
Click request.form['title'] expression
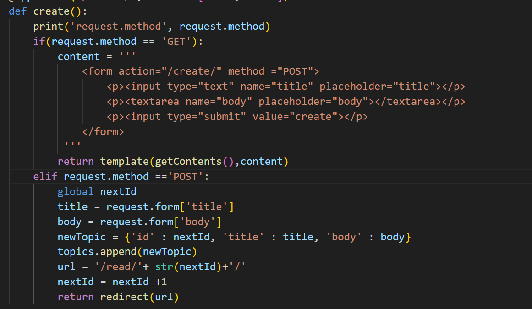tap(170, 206)
